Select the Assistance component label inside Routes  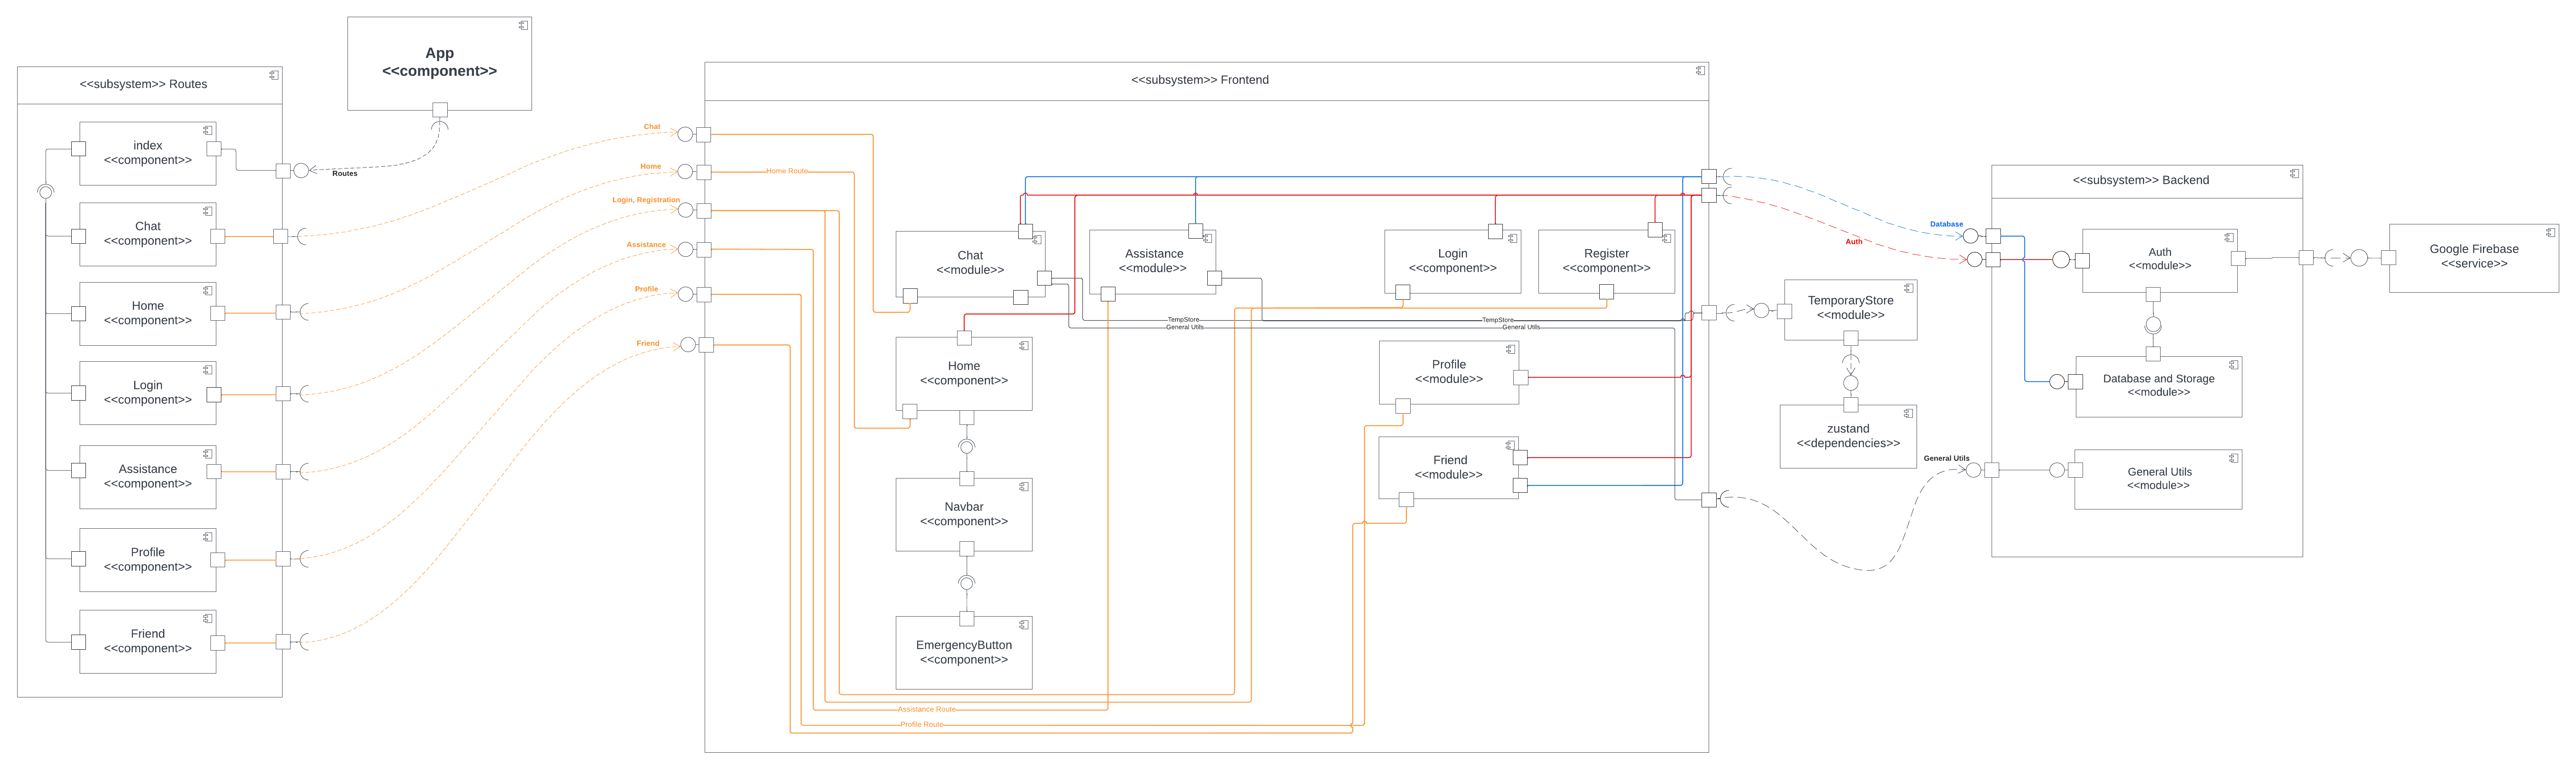click(148, 476)
